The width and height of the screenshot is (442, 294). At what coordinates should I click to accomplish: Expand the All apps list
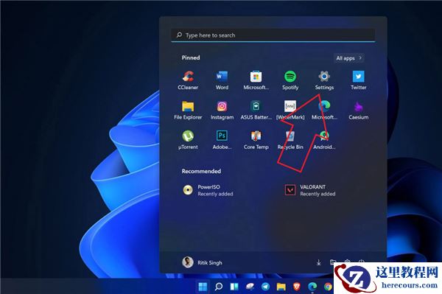(348, 58)
